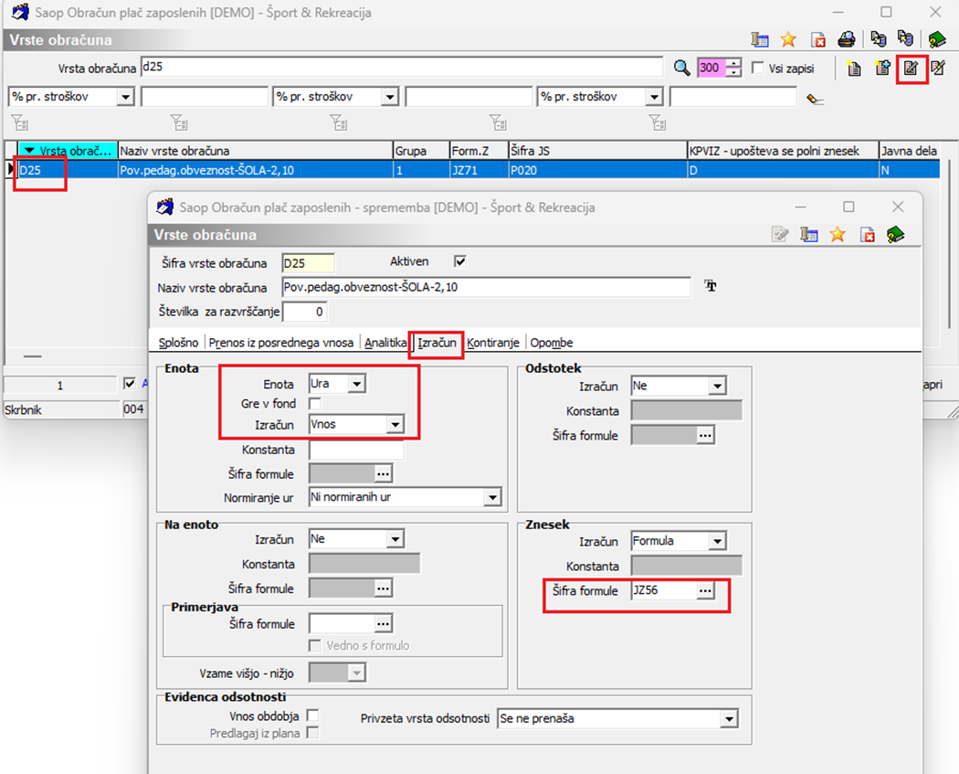The height and width of the screenshot is (774, 959).
Task: Switch to the Kontiranje tab
Action: pos(493,343)
